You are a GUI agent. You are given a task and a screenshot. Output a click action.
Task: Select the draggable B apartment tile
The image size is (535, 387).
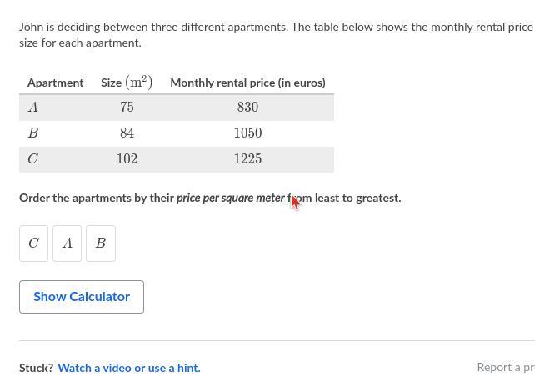click(x=101, y=244)
